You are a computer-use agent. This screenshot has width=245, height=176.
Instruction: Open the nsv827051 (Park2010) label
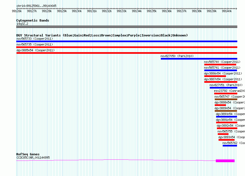[226, 85]
